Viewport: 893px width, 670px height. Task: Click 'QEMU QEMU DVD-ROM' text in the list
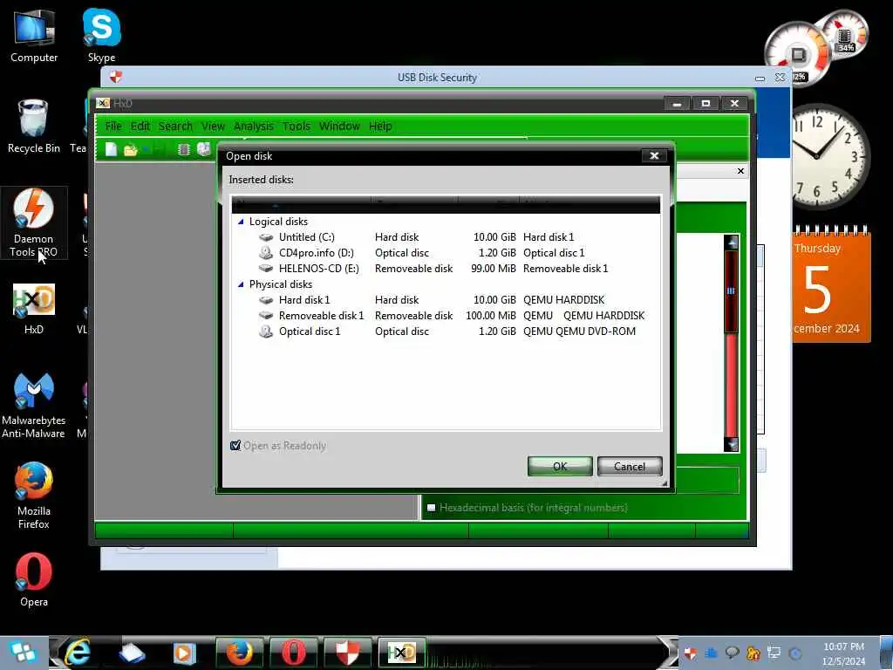tap(579, 331)
